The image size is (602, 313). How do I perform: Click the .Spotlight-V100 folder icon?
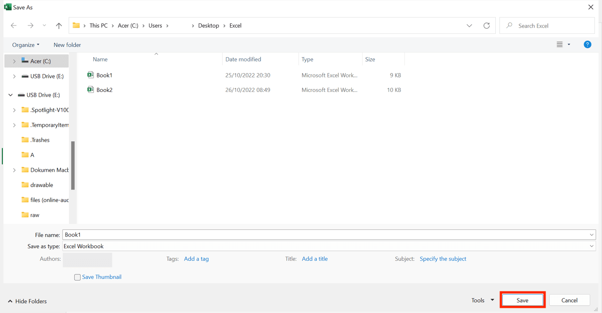25,110
